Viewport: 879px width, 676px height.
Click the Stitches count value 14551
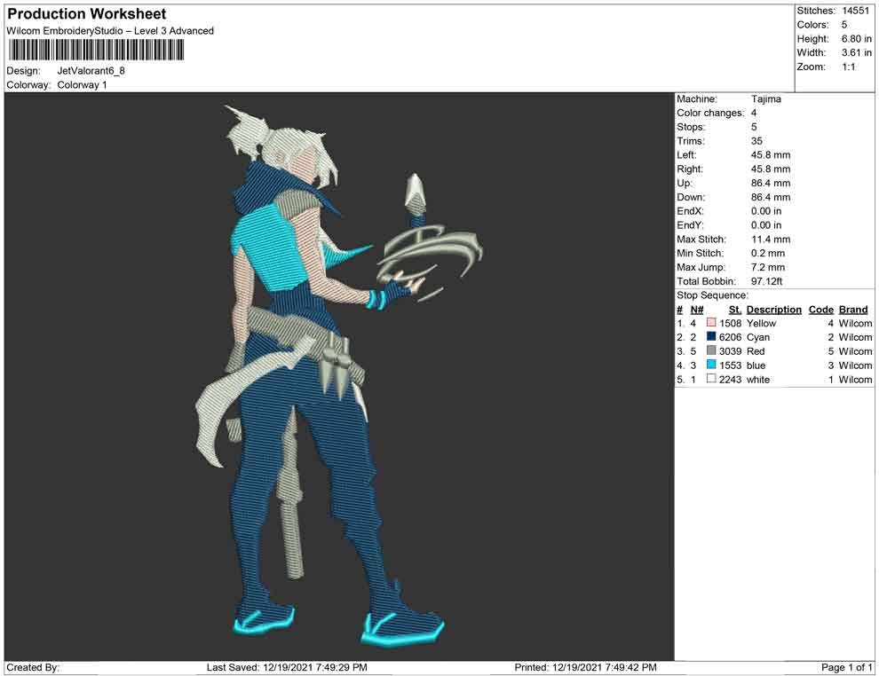857,11
